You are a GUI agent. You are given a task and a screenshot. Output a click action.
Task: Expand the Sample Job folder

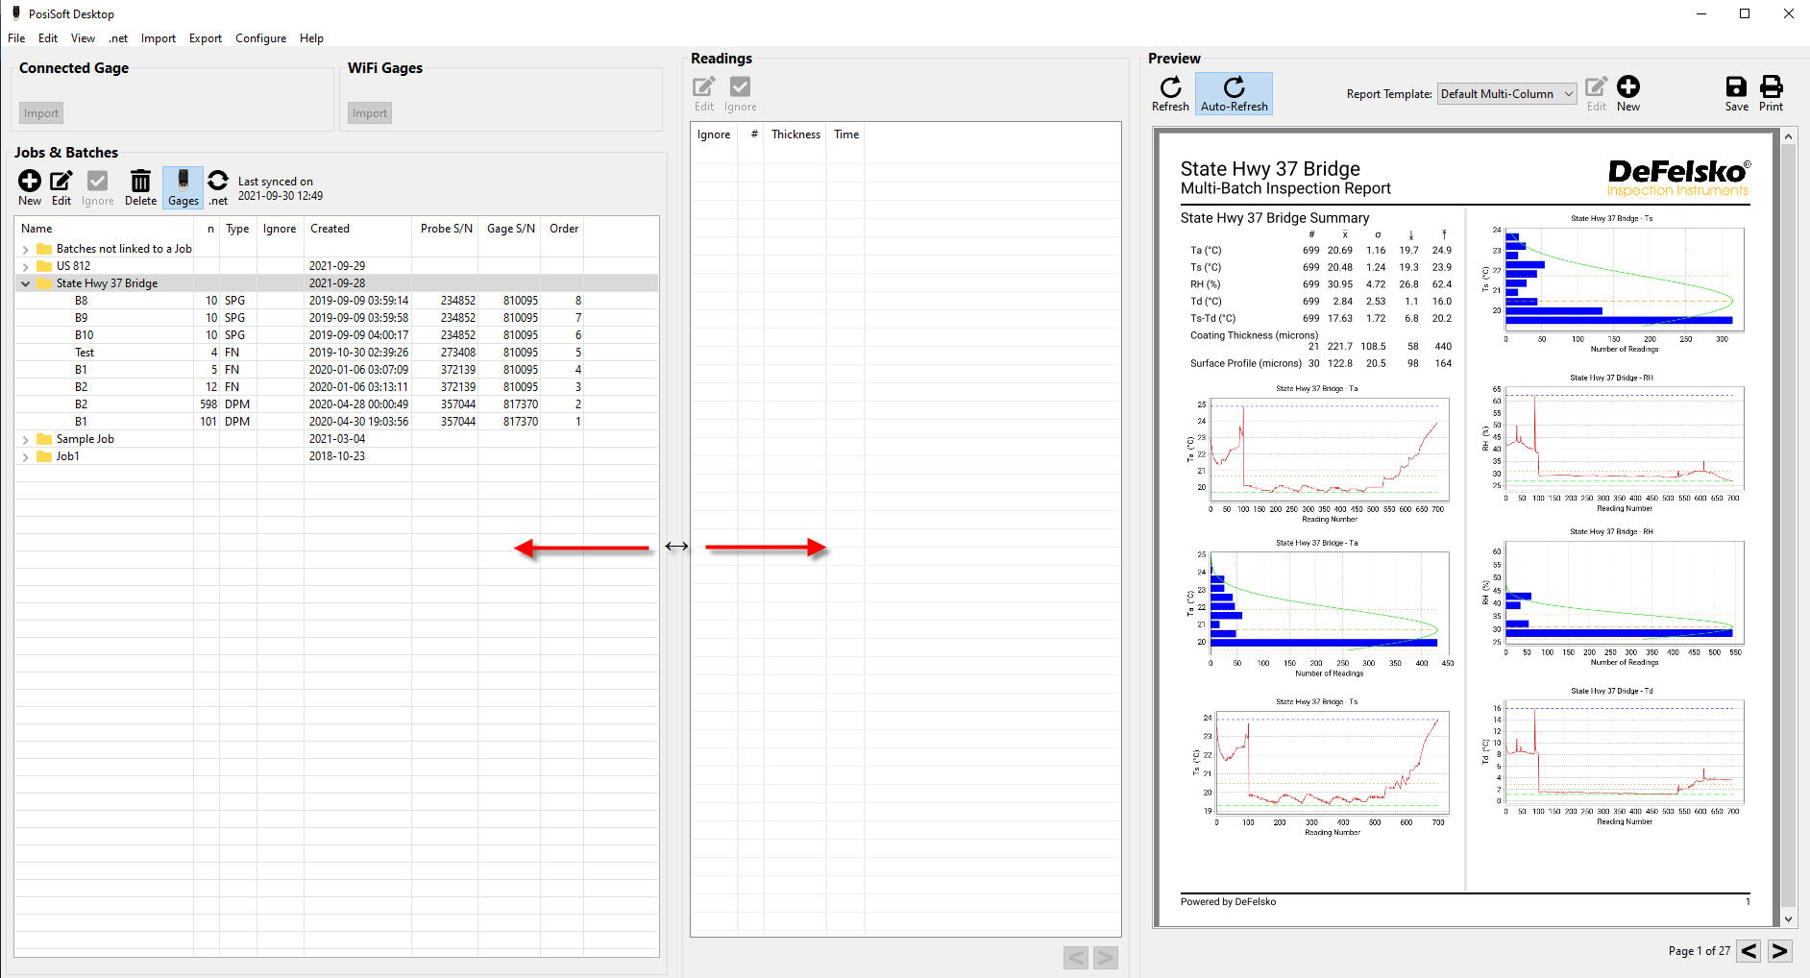point(26,439)
